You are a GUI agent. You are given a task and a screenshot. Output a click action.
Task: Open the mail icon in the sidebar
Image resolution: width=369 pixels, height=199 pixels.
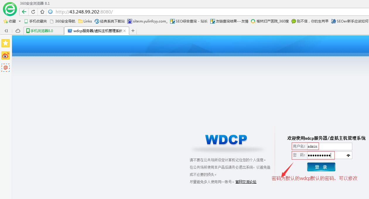(x=5, y=68)
